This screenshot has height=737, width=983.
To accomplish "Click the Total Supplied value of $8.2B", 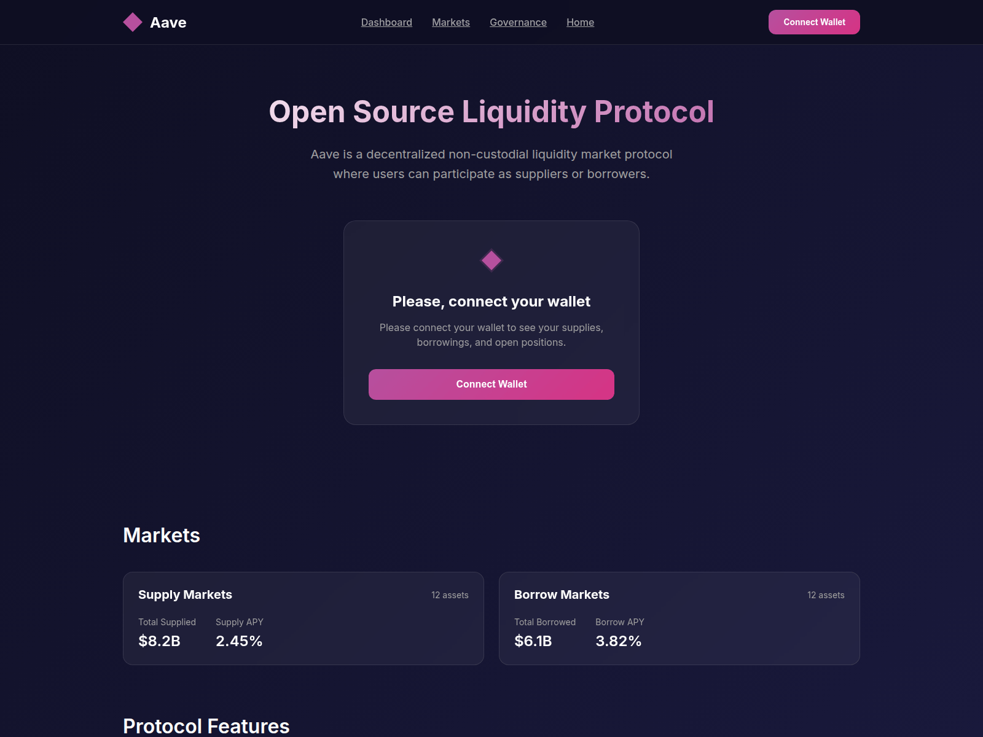I will pos(160,641).
